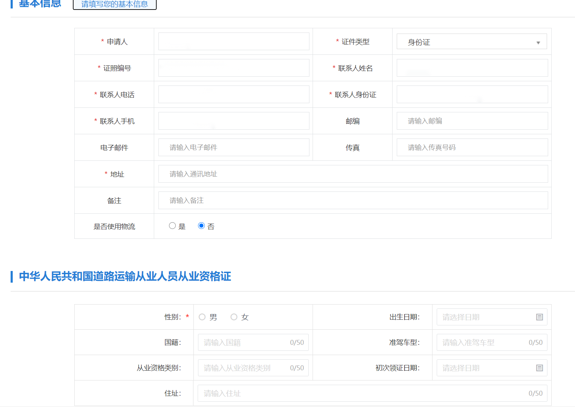
Task: Open calendar icon for 初次领证日期
Action: (539, 368)
